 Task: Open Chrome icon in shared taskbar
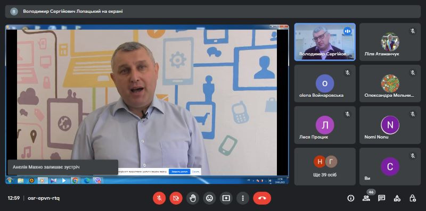tap(75, 180)
